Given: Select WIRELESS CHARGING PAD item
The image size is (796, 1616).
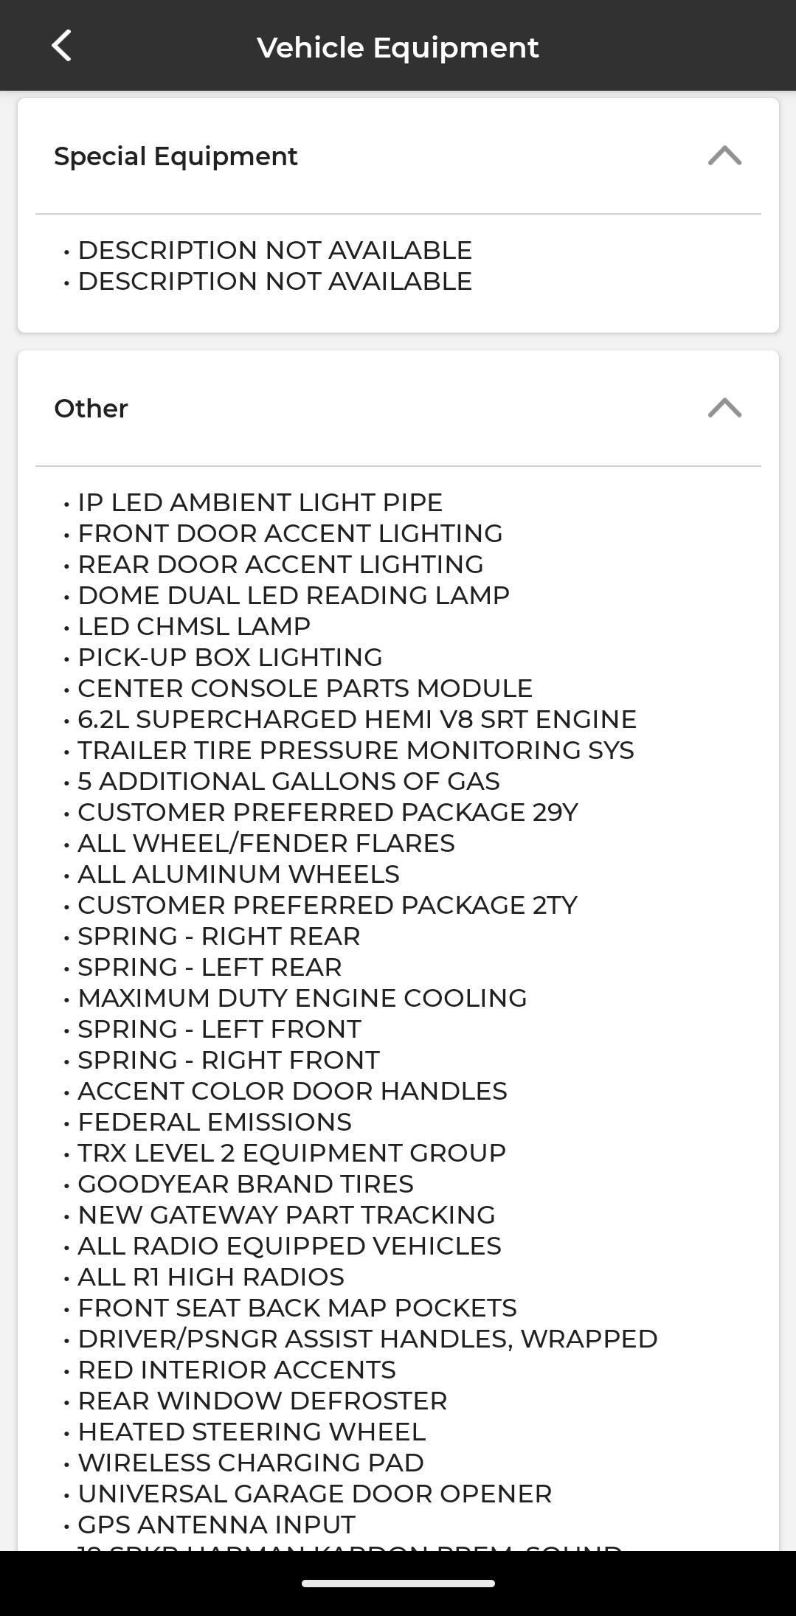Looking at the screenshot, I should pos(251,1463).
